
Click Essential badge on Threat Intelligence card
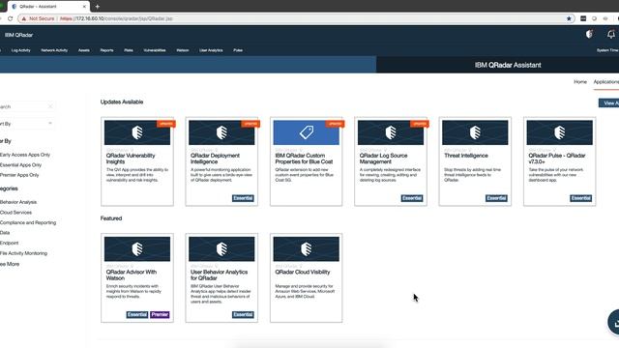coord(496,198)
